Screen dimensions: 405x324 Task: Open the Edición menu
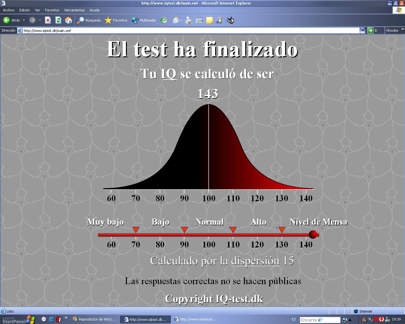pyautogui.click(x=24, y=10)
